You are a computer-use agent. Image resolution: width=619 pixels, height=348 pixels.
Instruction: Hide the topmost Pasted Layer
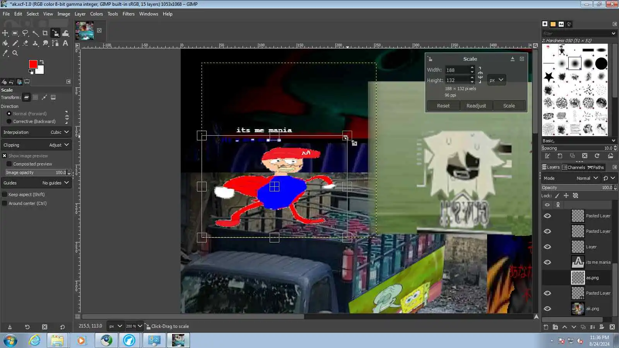(x=547, y=216)
